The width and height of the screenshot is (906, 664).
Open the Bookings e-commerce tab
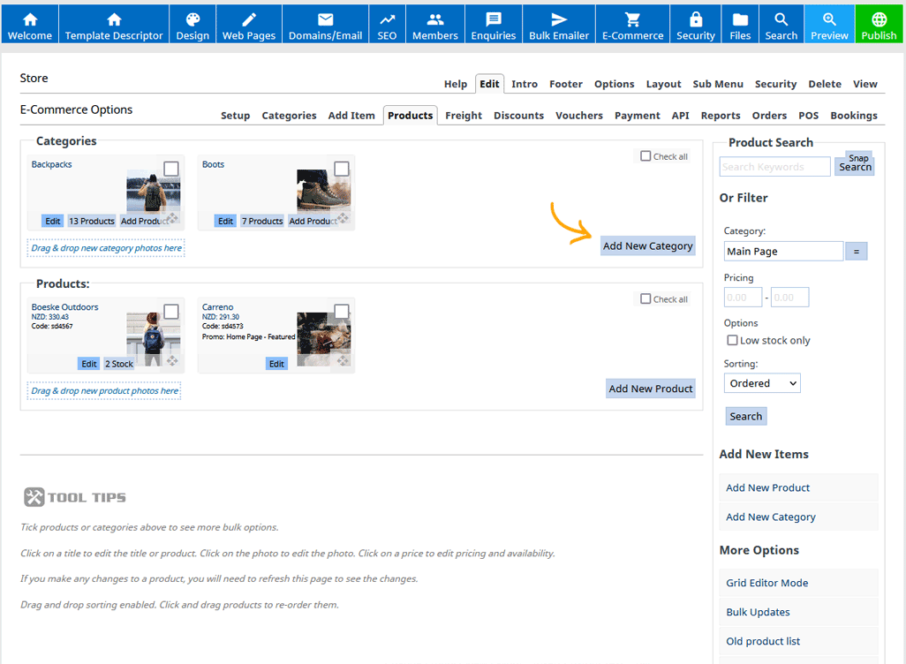854,116
